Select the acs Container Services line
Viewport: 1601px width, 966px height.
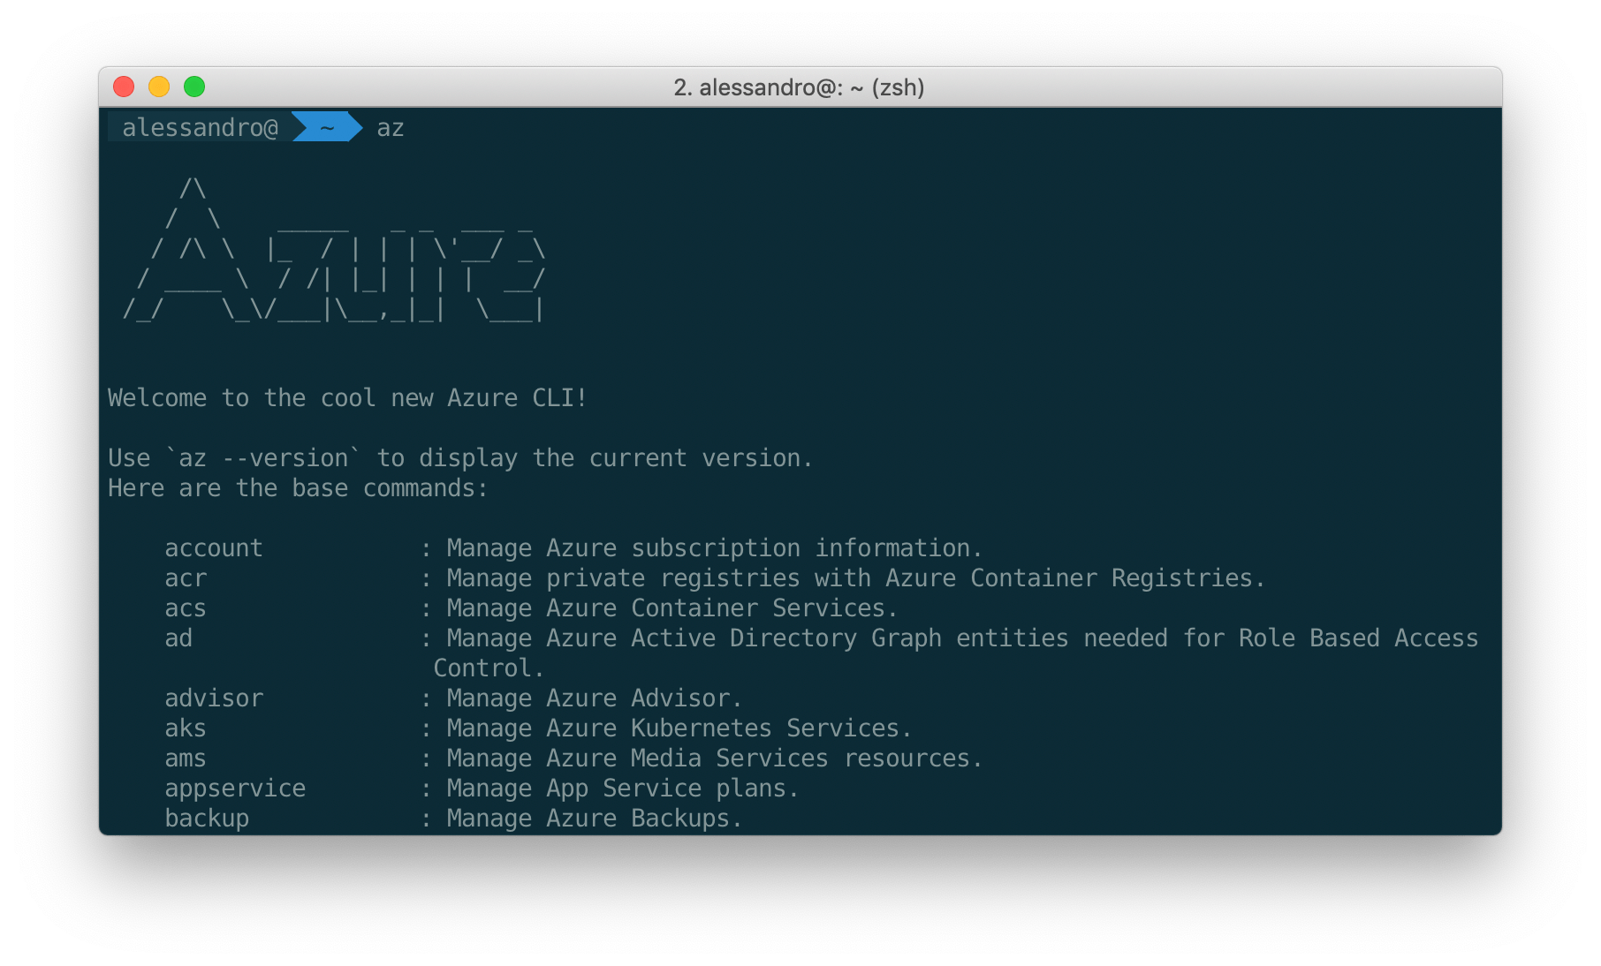point(185,608)
